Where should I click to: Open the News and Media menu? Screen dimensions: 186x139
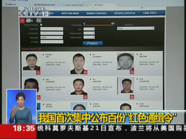[70, 13]
